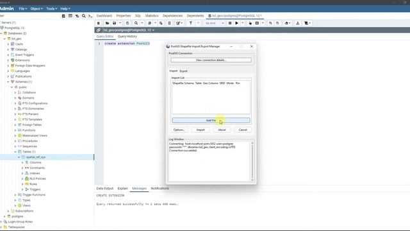
Task: Open the PSQL terminal tool icon
Action: pos(90,16)
